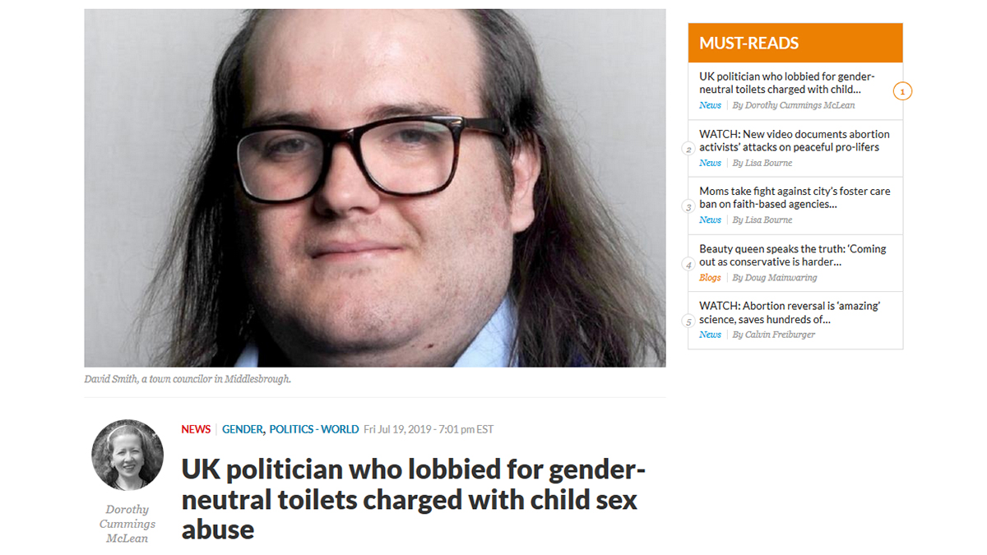The image size is (987, 555).
Task: Click the number 4 rank badge
Action: pyautogui.click(x=688, y=264)
